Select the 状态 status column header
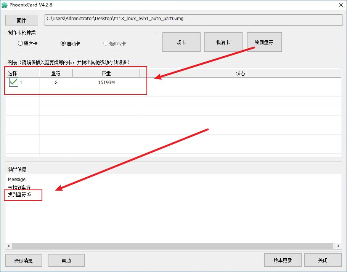Screen dimensions: 347x272 [x=241, y=73]
